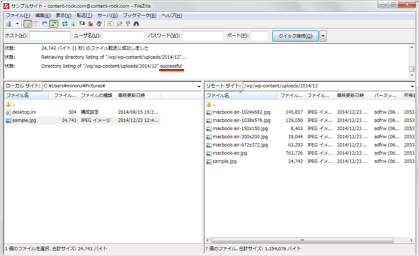Viewport: 419px width, 256px height.
Task: Click remote list scroll right arrow
Action: [x=412, y=240]
